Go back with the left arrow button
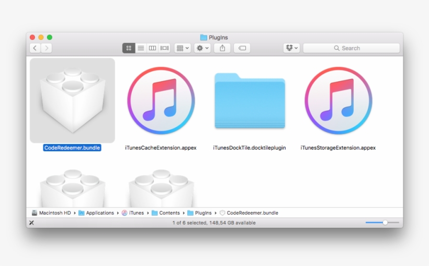The height and width of the screenshot is (266, 429). click(x=35, y=48)
